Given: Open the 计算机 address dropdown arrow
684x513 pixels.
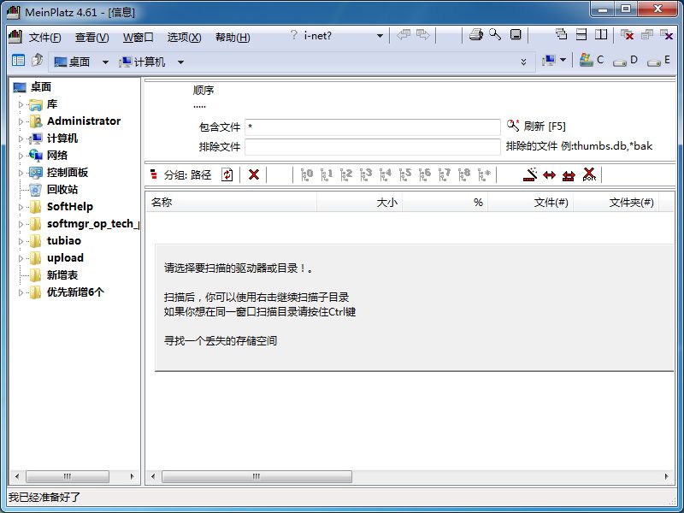Looking at the screenshot, I should click(180, 62).
